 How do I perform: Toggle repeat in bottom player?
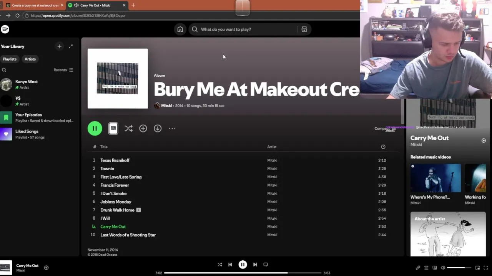pos(266,264)
